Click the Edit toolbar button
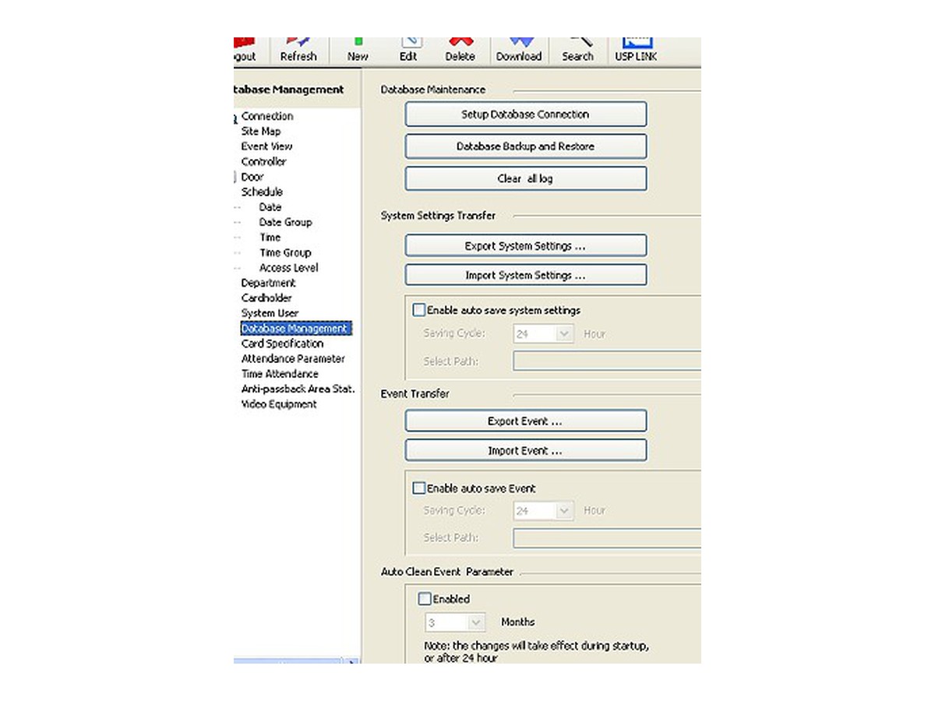Image resolution: width=935 pixels, height=701 pixels. [408, 52]
